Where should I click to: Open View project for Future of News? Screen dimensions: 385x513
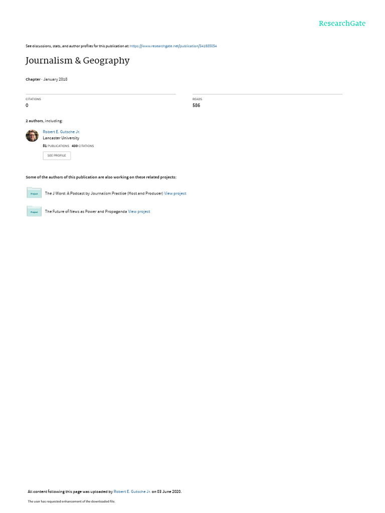click(x=139, y=212)
